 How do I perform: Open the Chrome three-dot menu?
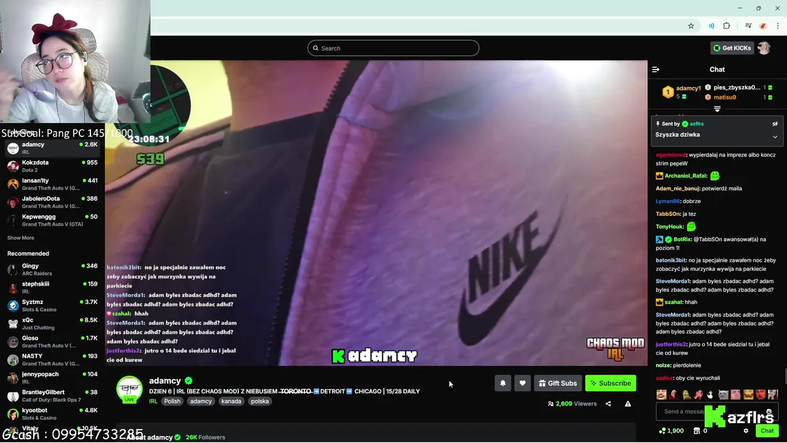[778, 26]
